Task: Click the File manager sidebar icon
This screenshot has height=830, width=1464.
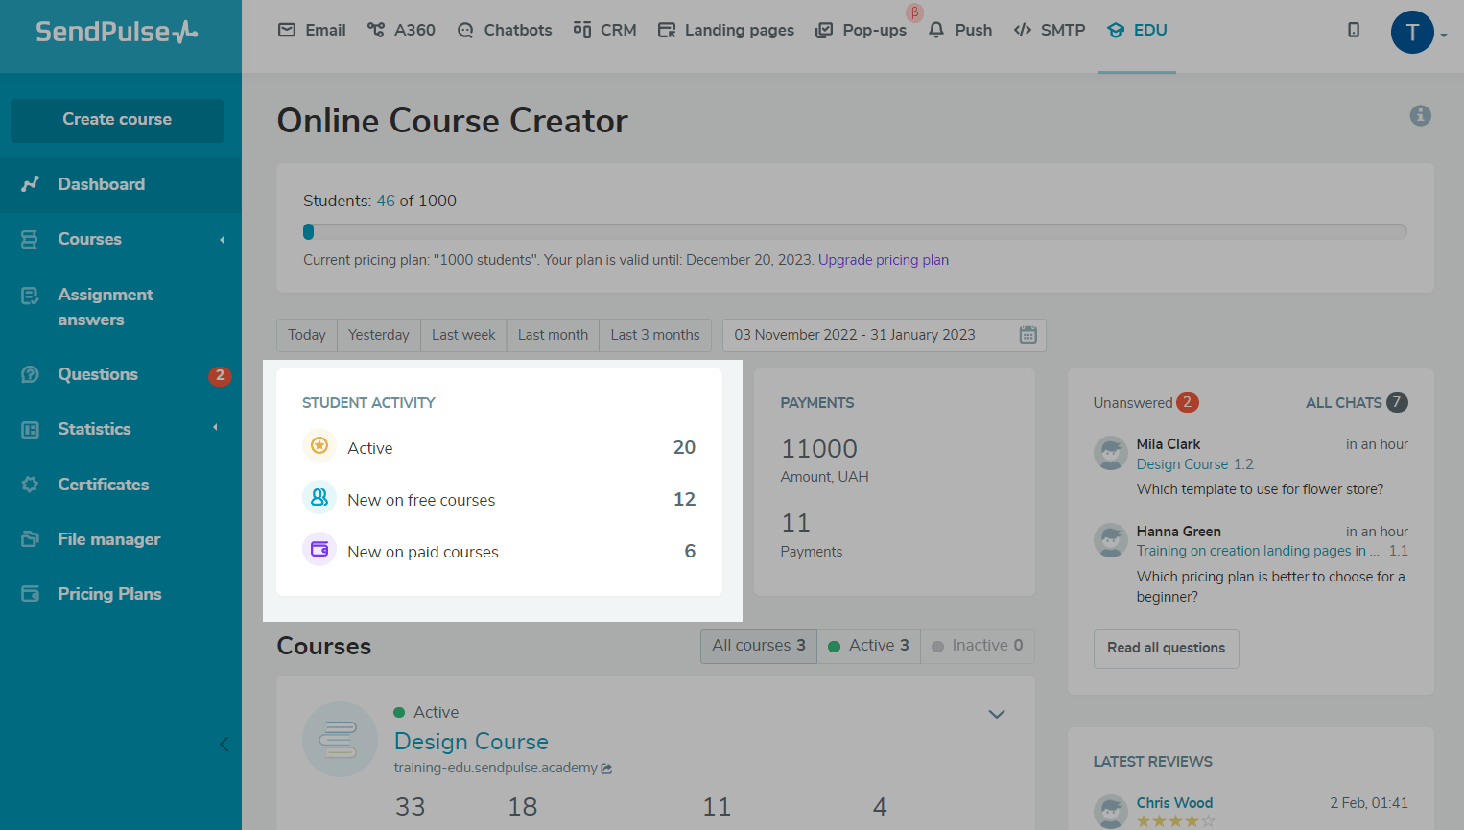Action: tap(31, 539)
